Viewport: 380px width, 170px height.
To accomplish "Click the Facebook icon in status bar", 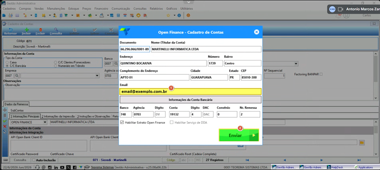I will point(75,167).
